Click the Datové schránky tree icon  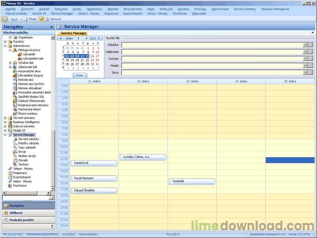(10, 126)
